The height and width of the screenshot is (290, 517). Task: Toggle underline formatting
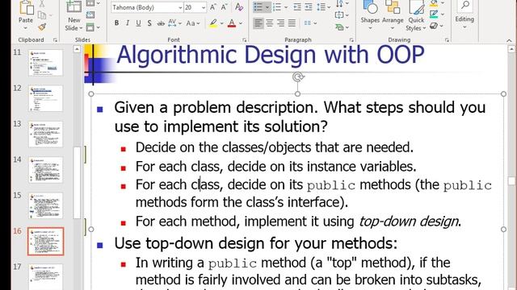point(138,23)
